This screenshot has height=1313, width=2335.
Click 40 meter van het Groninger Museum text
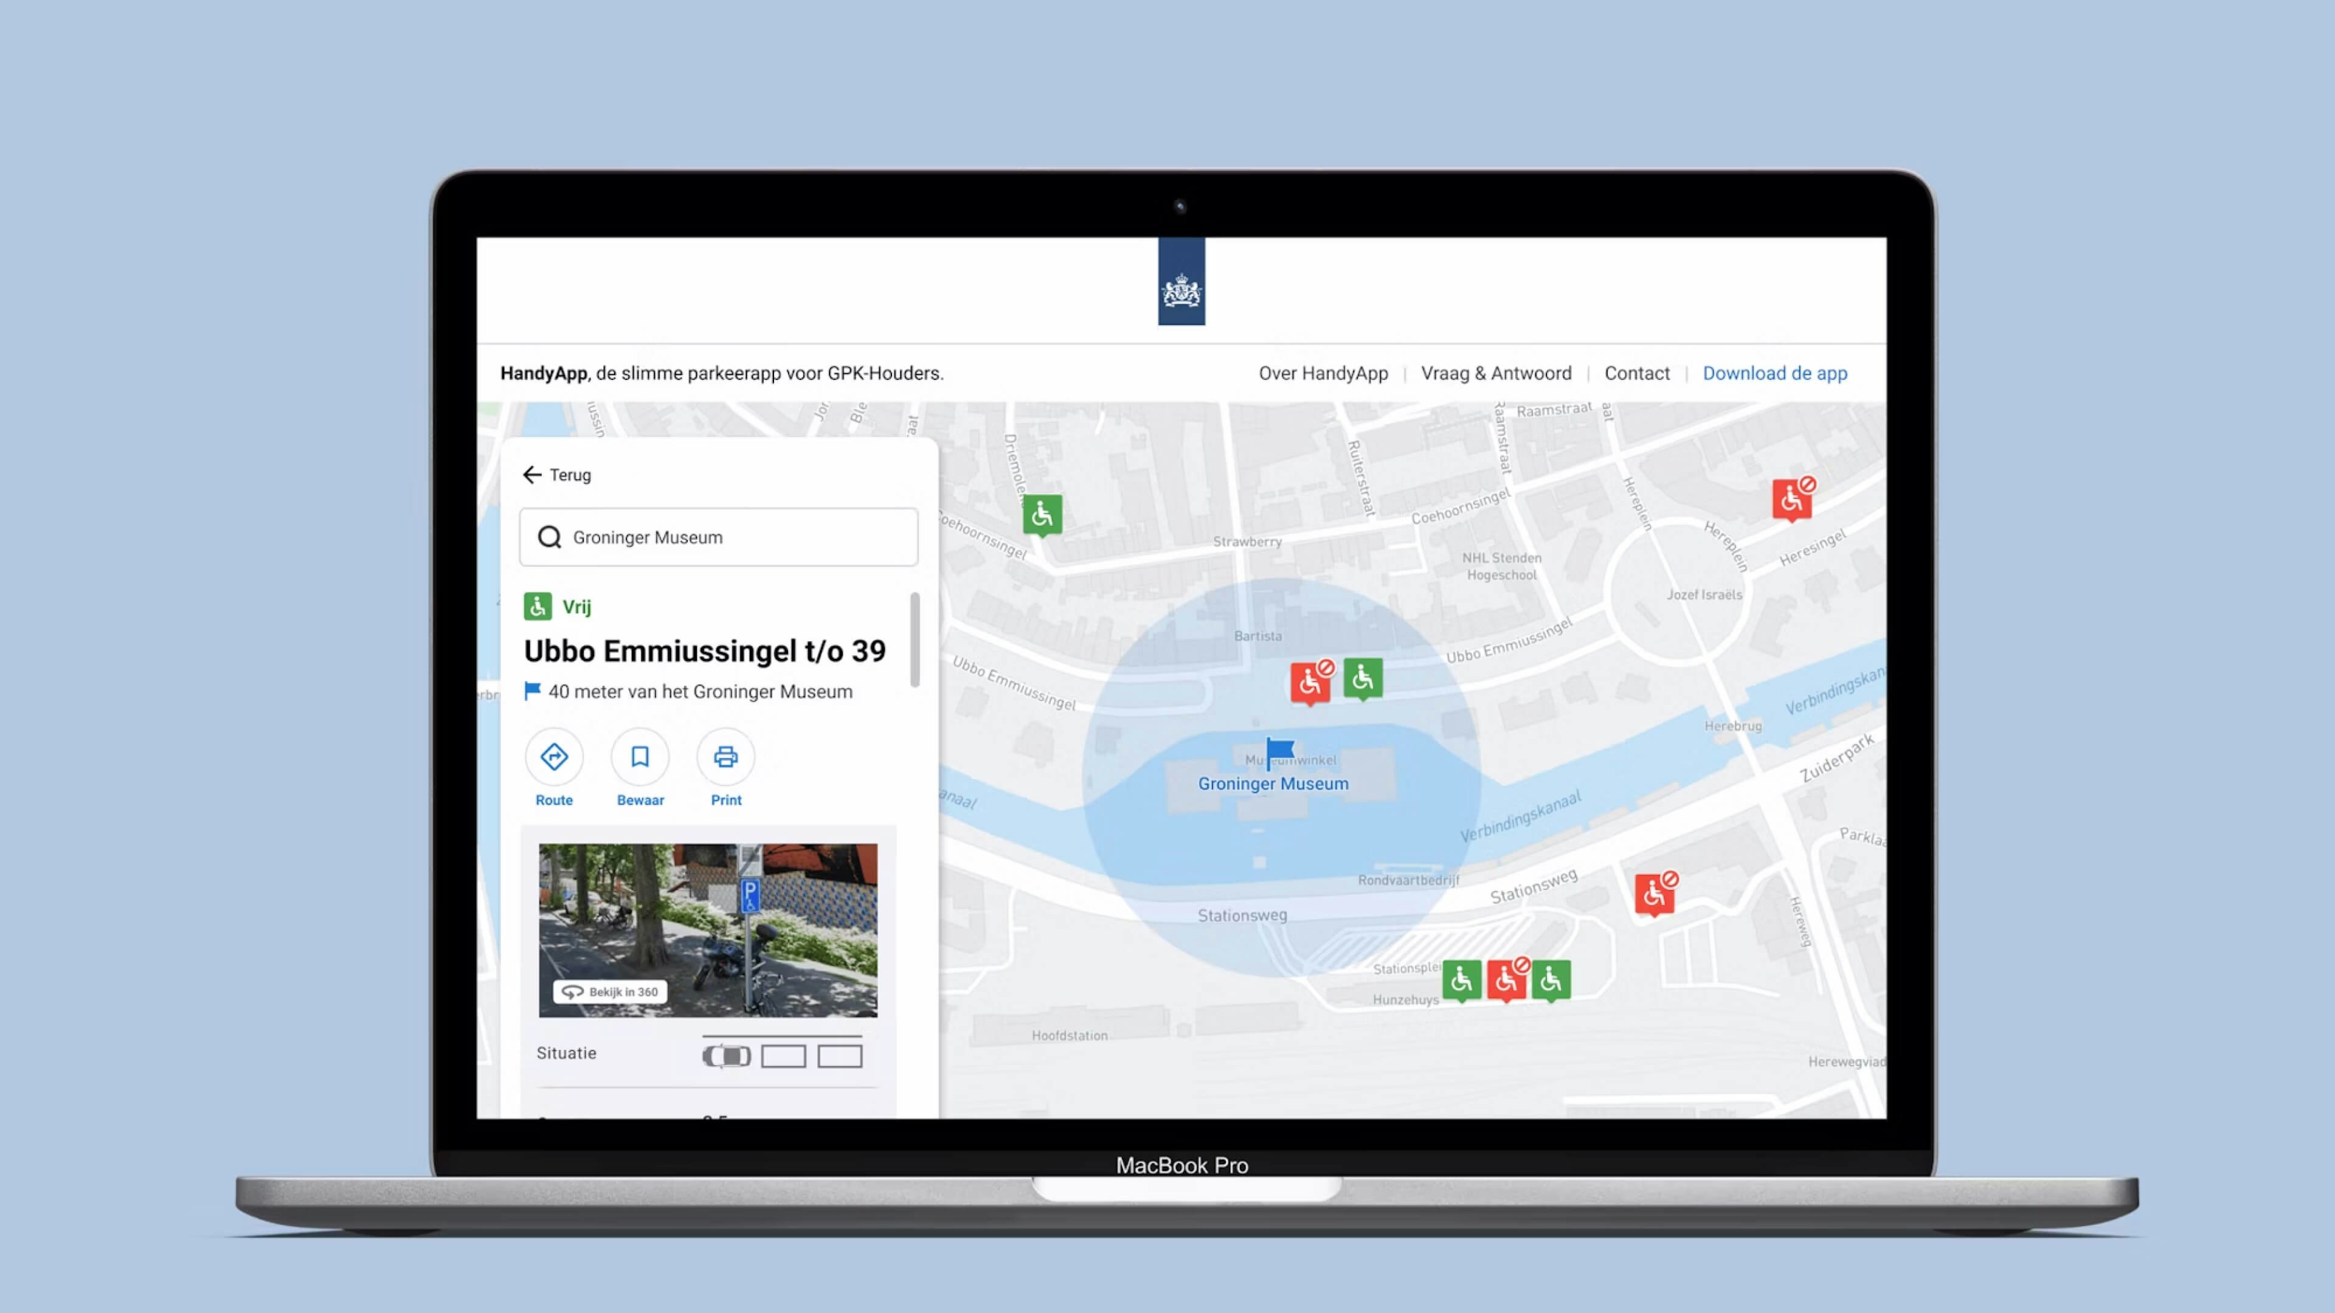coord(700,691)
